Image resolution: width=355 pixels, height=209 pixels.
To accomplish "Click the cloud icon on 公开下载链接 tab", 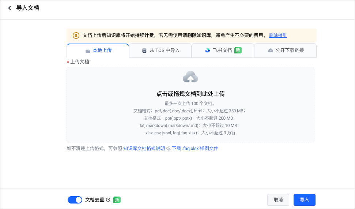I will (x=271, y=50).
